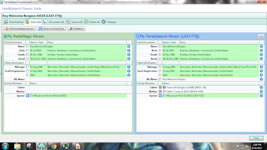
Task: Click info icon for RootsMagic 1942 row
Action: click(129, 75)
